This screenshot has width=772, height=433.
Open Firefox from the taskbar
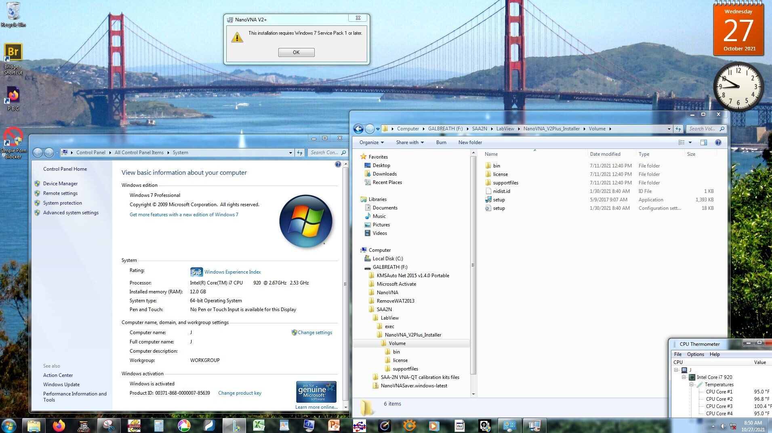[x=59, y=425]
